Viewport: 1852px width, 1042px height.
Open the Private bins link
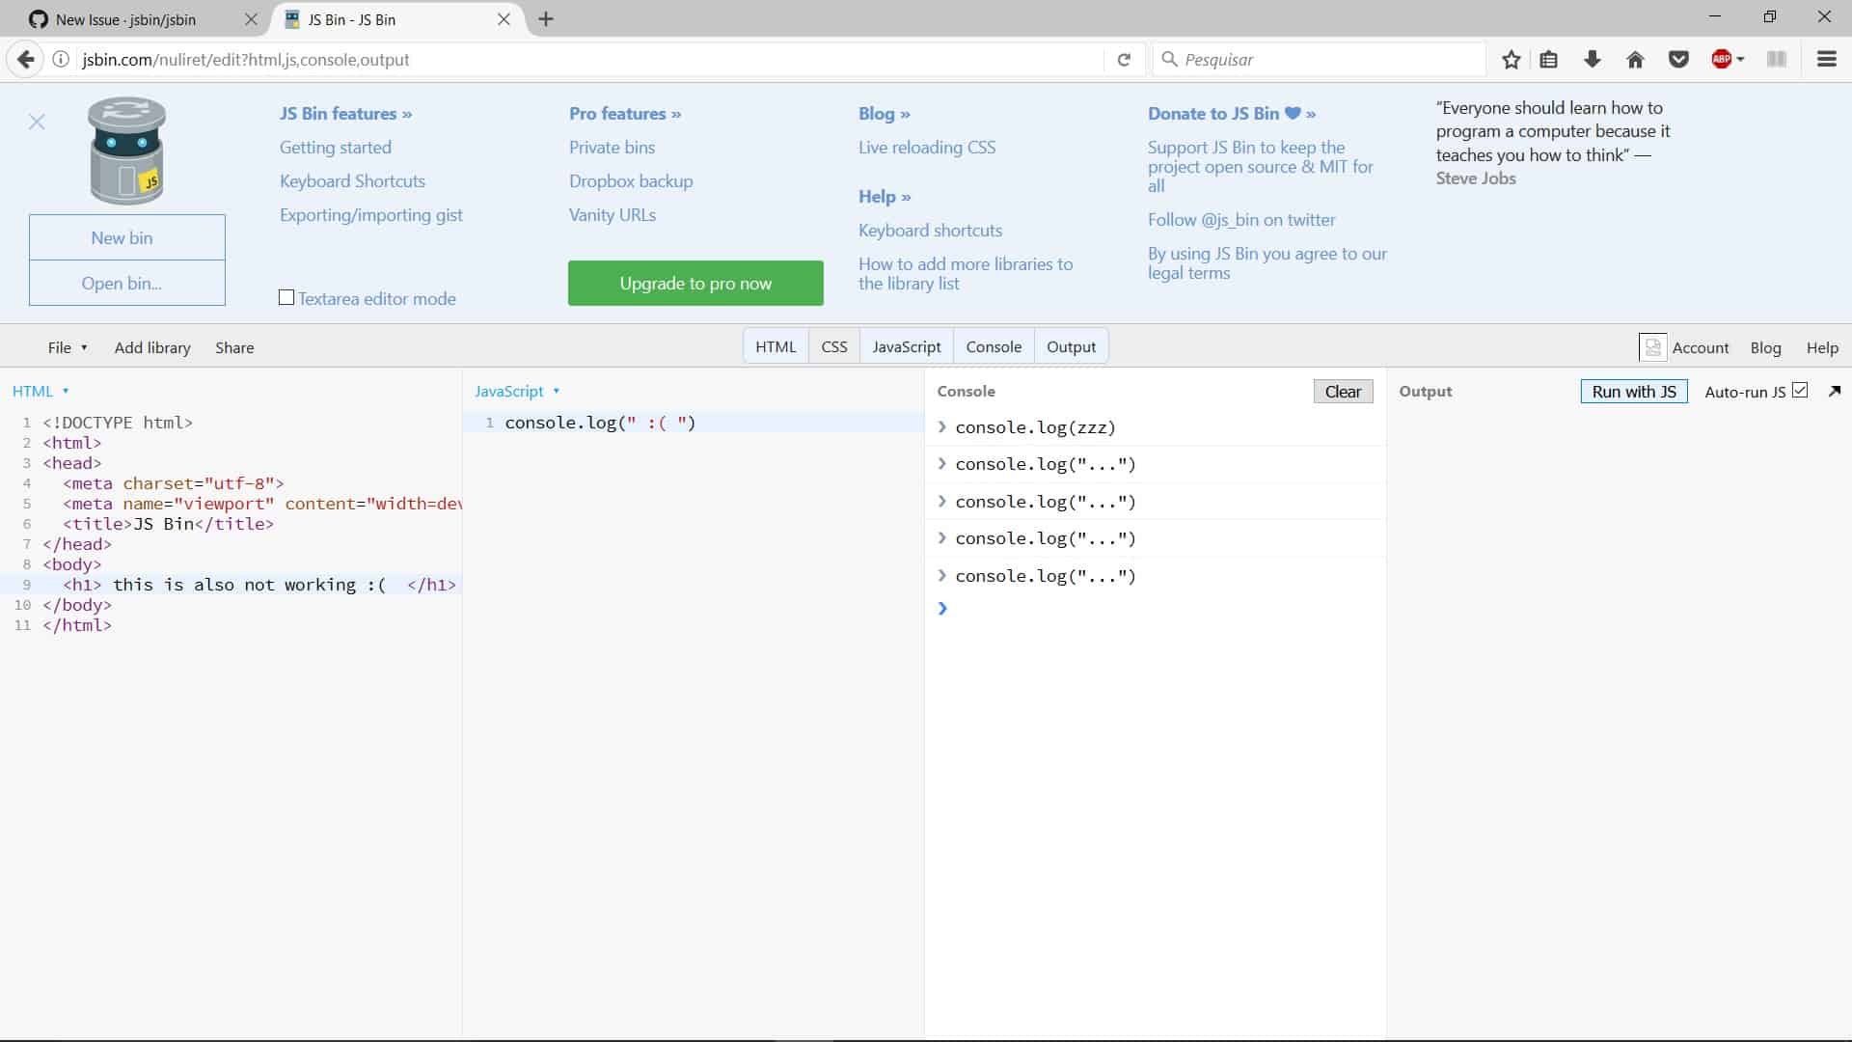click(612, 147)
